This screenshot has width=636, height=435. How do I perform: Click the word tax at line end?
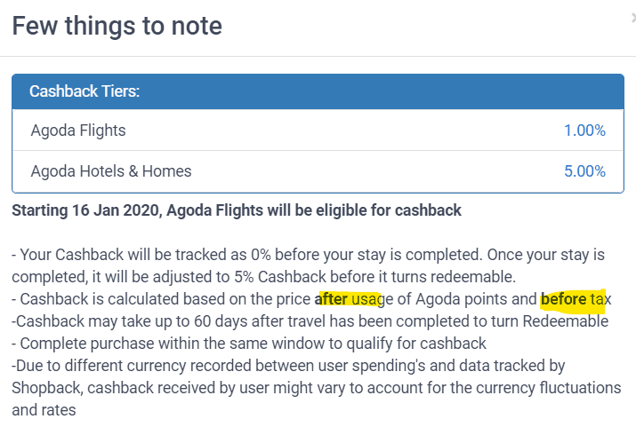(600, 299)
